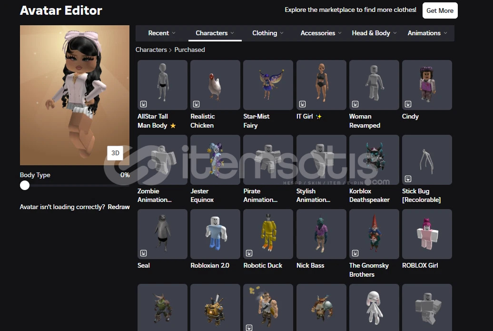Choose the Seal character

pyautogui.click(x=163, y=234)
